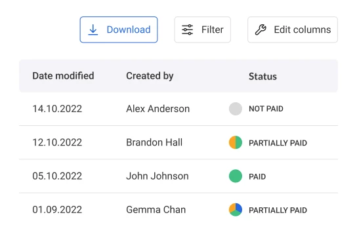
Task: Click PARTIALLY PAID in Gemma Chan's row
Action: pyautogui.click(x=278, y=210)
